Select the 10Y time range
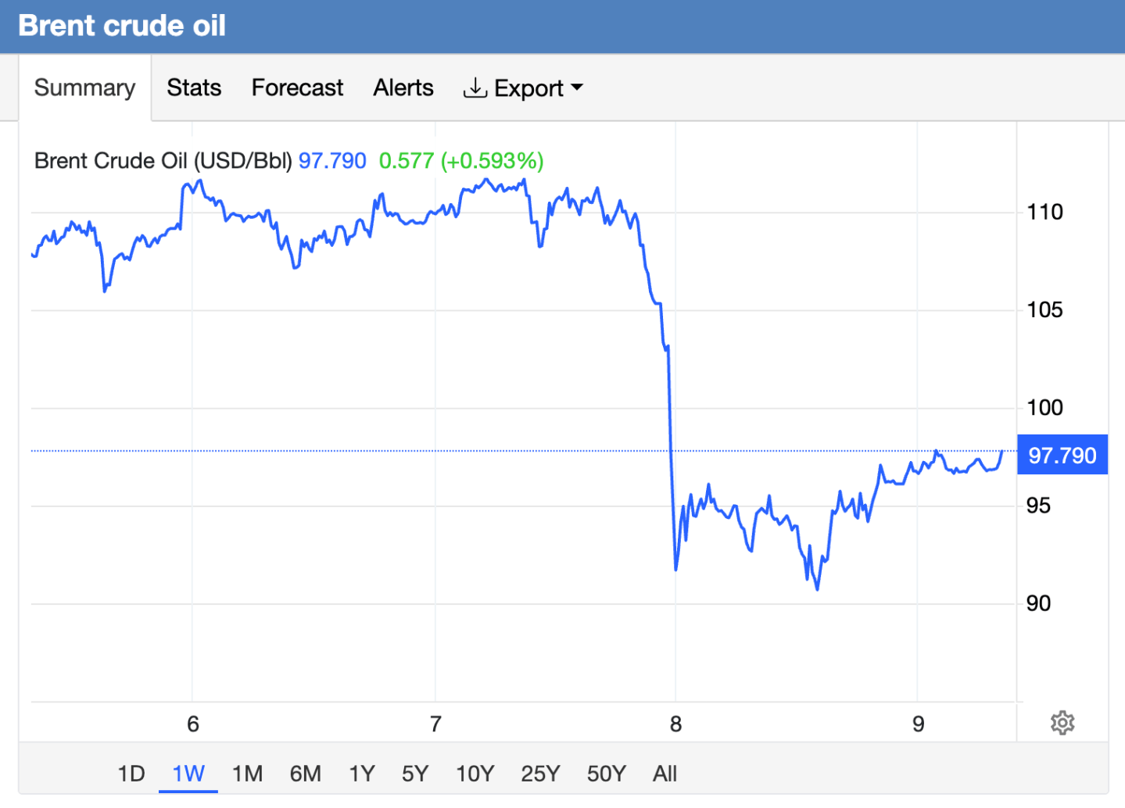The image size is (1125, 808). pyautogui.click(x=475, y=774)
